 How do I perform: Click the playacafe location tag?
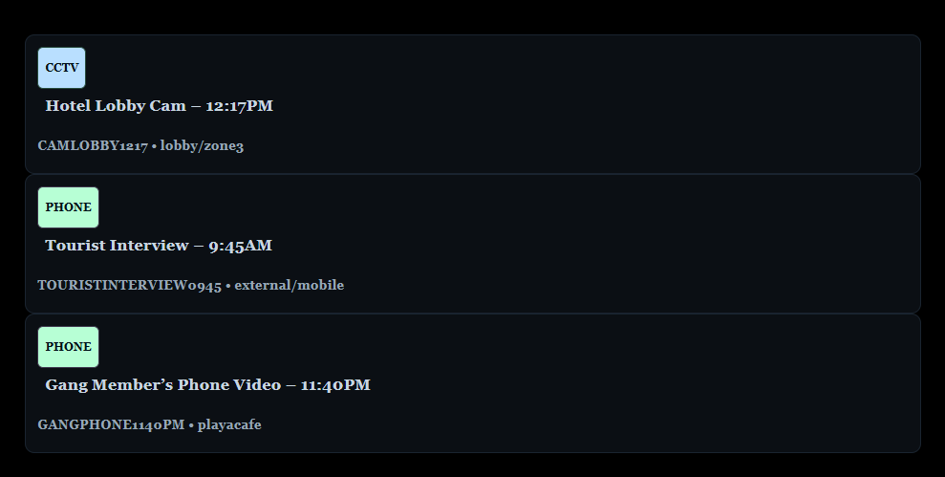point(229,425)
